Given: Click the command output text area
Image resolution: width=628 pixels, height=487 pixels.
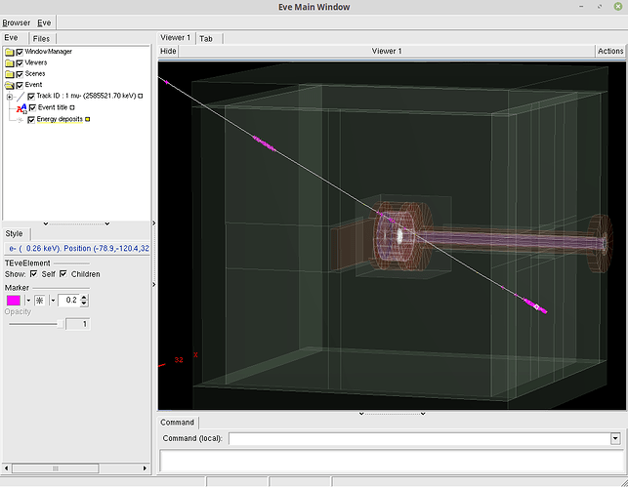Looking at the screenshot, I should (x=392, y=461).
